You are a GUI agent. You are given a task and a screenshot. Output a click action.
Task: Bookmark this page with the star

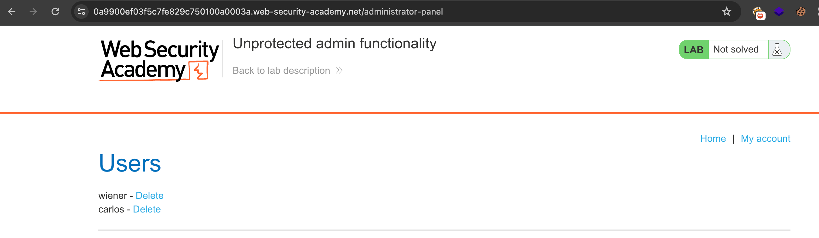pyautogui.click(x=726, y=12)
